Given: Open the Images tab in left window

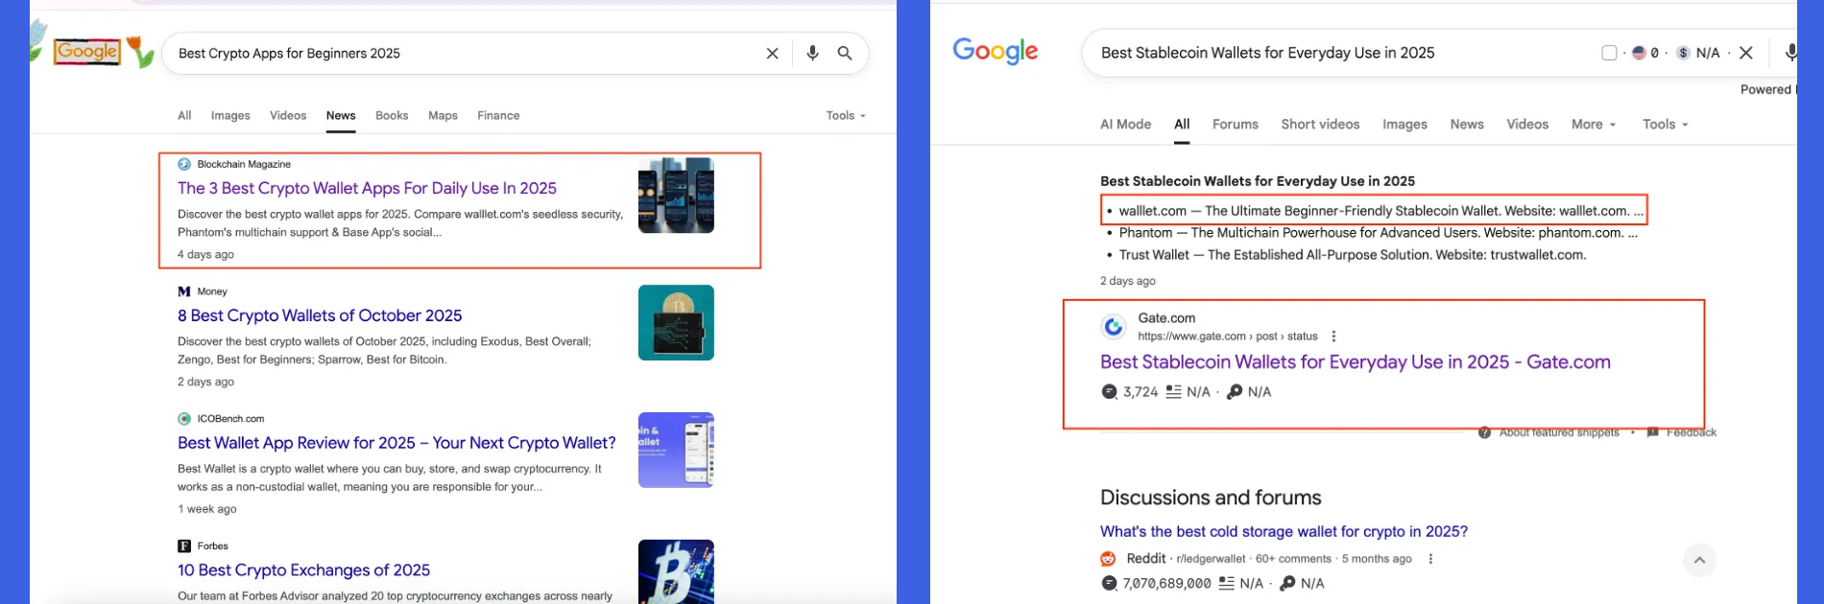Looking at the screenshot, I should point(230,115).
